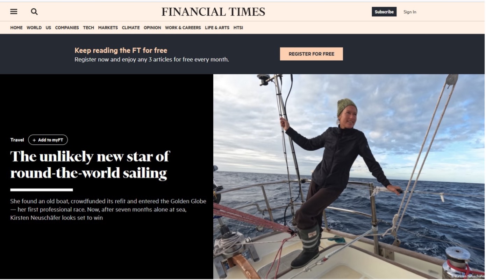
Task: Navigate to the Tech section
Action: tap(88, 28)
